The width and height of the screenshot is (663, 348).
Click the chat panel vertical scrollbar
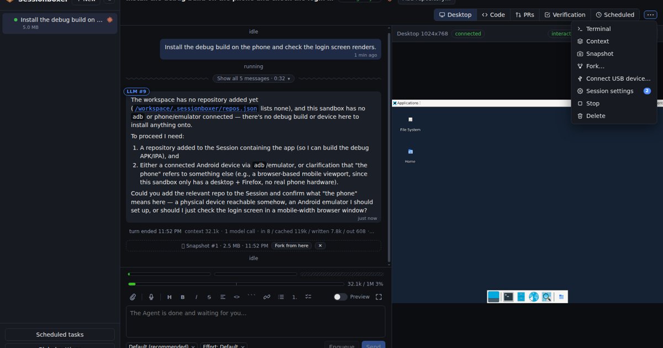pyautogui.click(x=389, y=146)
